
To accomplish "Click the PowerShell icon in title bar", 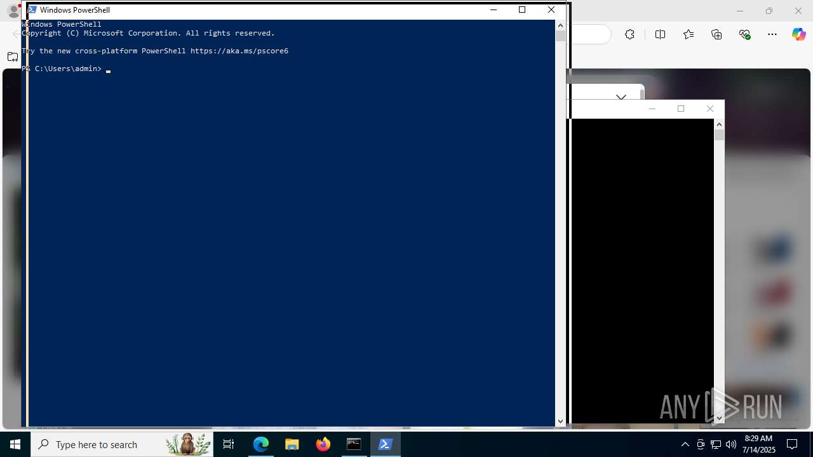I will (x=32, y=10).
